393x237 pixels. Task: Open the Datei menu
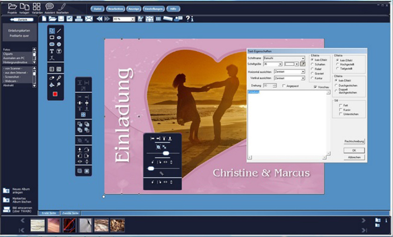click(x=96, y=9)
